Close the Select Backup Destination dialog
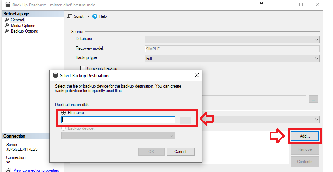The image size is (333, 172). click(196, 76)
